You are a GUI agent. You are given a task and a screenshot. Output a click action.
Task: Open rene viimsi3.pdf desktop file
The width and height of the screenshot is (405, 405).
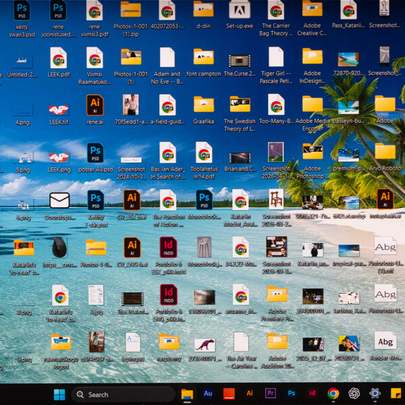[x=94, y=11]
